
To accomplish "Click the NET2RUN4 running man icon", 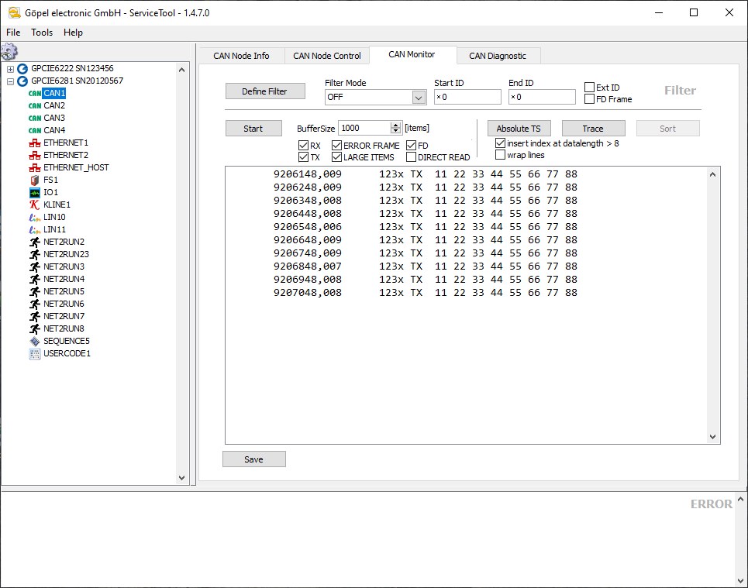I will point(35,280).
